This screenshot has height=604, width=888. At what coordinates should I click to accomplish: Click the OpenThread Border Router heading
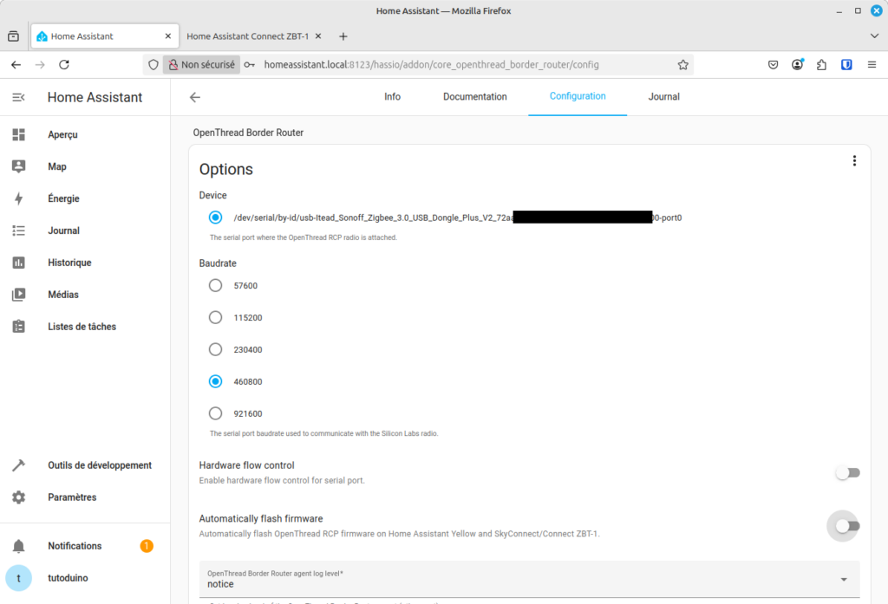(x=248, y=133)
